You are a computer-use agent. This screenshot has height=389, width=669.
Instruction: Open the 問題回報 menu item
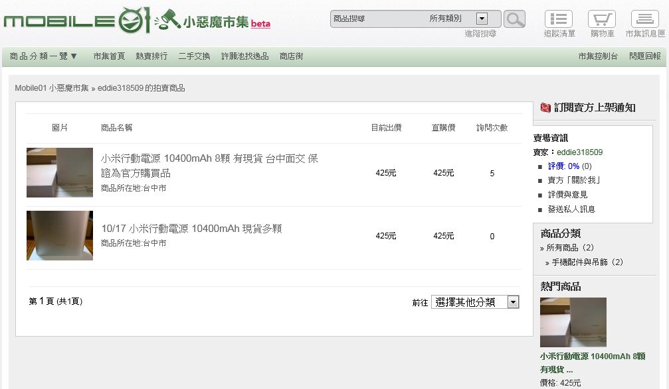644,56
